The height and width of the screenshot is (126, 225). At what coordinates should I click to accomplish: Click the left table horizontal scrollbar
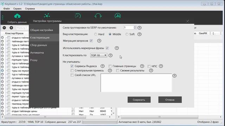45,117
